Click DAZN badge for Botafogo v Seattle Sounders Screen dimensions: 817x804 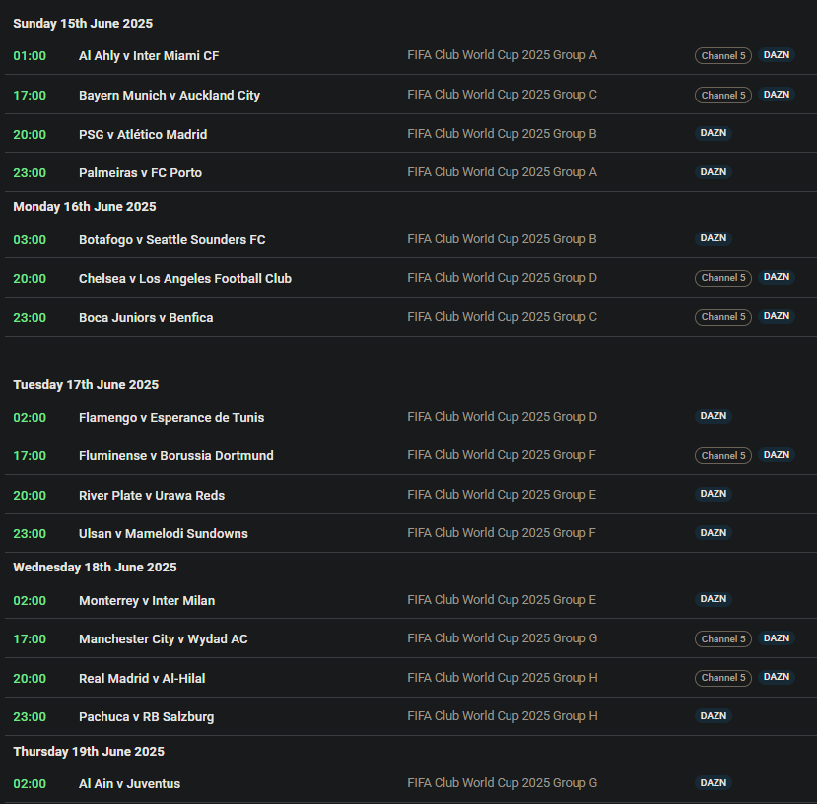coord(713,238)
